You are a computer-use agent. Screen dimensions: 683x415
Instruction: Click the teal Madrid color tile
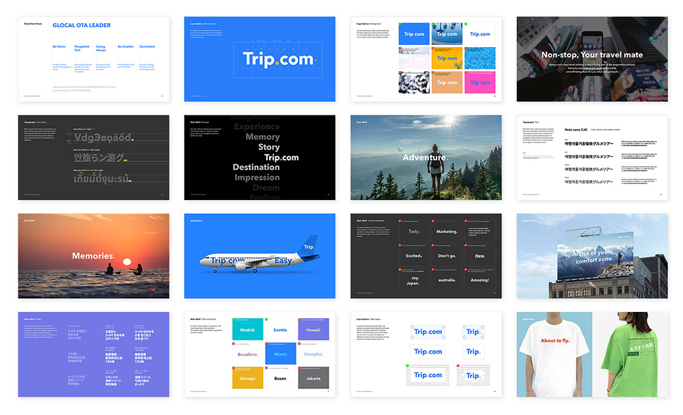[x=247, y=329]
